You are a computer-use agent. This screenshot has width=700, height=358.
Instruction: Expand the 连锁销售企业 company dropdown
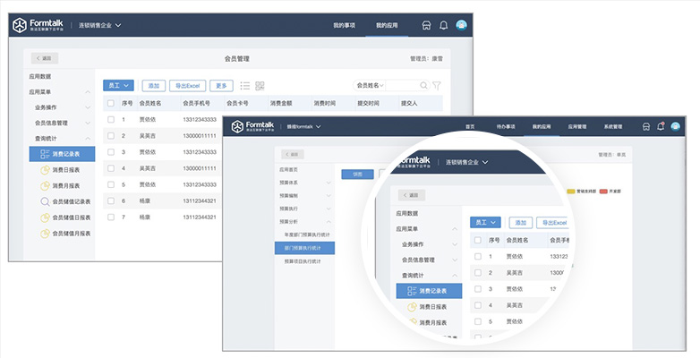[x=99, y=26]
